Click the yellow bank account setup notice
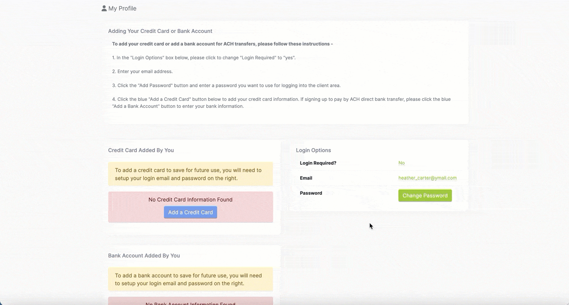 [190, 279]
